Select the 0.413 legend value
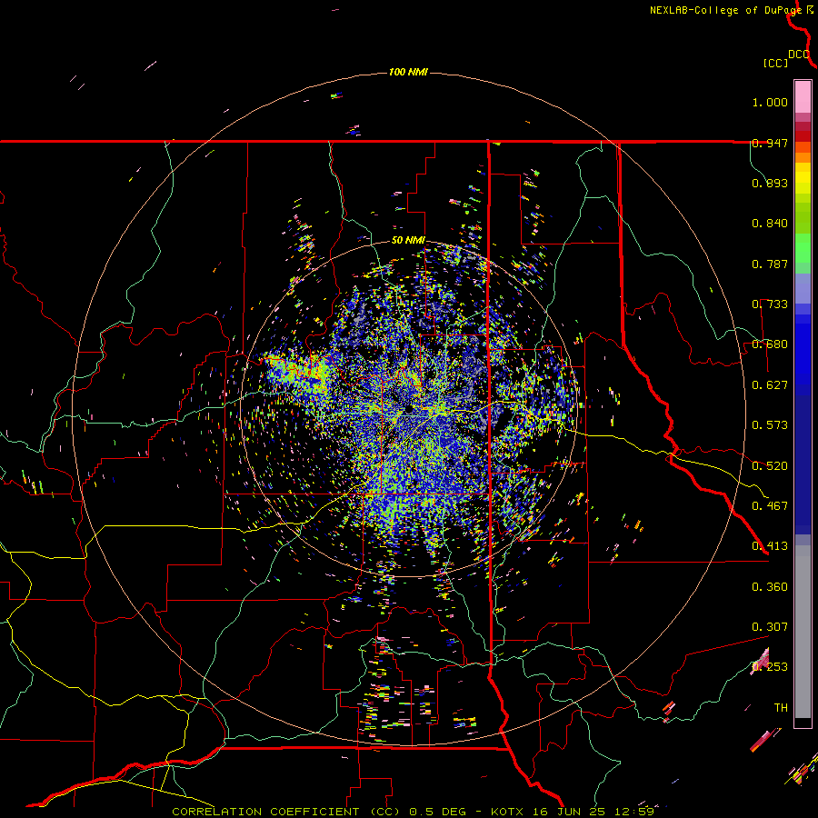The height and width of the screenshot is (818, 818). (x=770, y=546)
